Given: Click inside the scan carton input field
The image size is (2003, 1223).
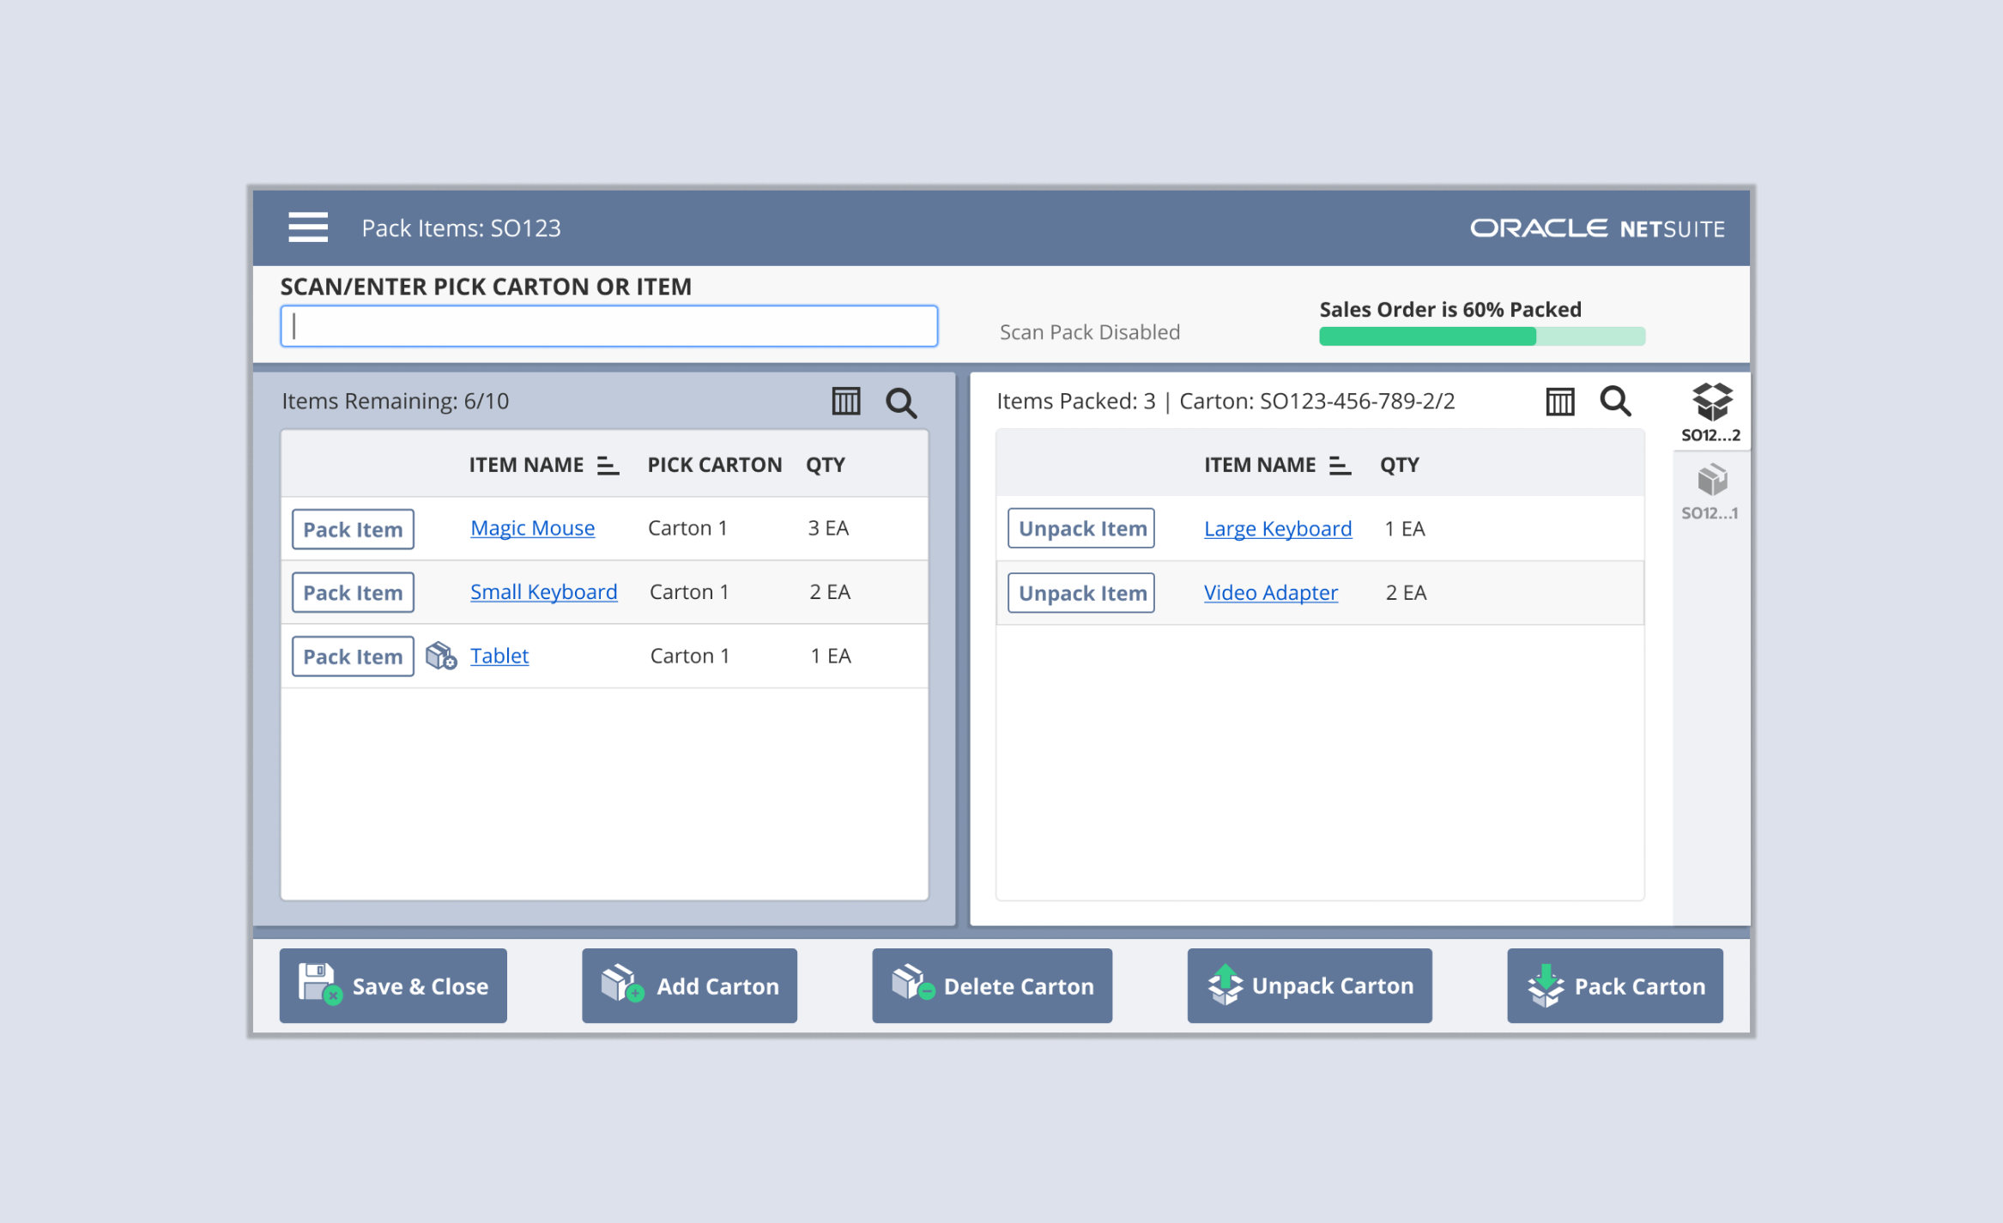Looking at the screenshot, I should coord(608,326).
